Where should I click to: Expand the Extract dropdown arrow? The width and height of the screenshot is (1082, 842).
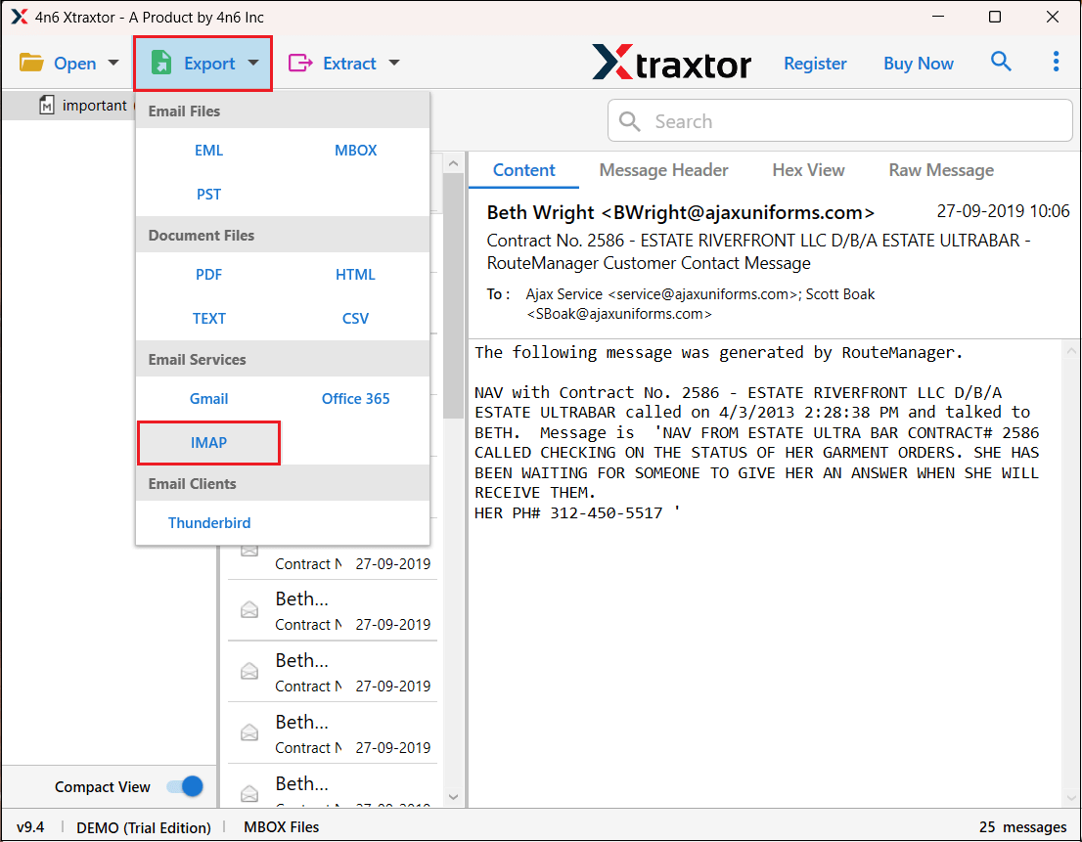394,64
